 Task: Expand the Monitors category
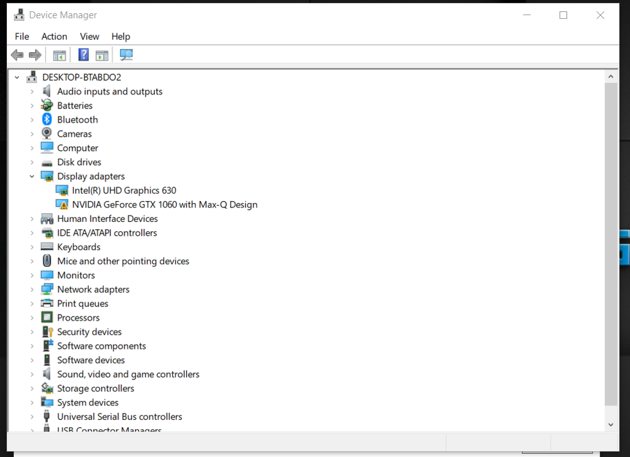point(32,275)
